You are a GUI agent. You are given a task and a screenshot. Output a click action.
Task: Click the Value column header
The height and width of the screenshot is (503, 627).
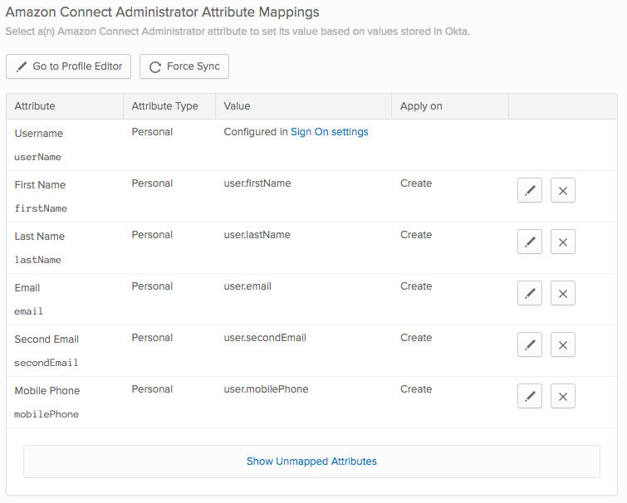237,106
